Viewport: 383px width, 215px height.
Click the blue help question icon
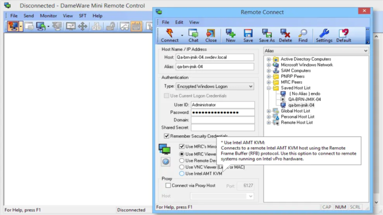(166, 161)
